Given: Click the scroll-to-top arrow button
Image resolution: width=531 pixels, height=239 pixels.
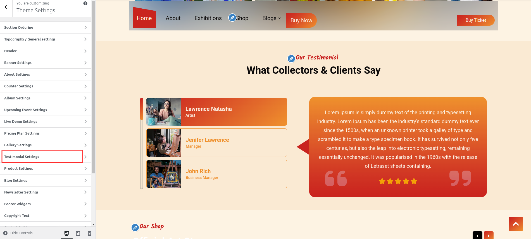Looking at the screenshot, I should (516, 224).
